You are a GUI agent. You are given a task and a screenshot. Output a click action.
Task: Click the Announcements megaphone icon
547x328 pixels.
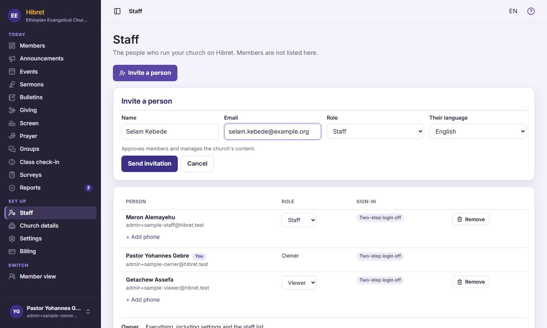coord(12,58)
